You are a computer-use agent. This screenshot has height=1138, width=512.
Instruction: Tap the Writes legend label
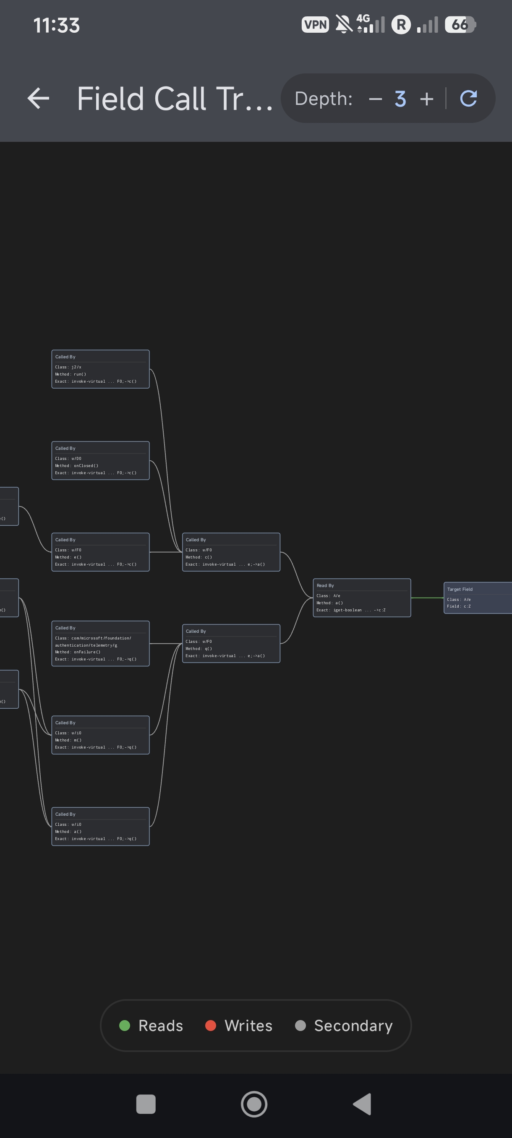(x=248, y=1026)
